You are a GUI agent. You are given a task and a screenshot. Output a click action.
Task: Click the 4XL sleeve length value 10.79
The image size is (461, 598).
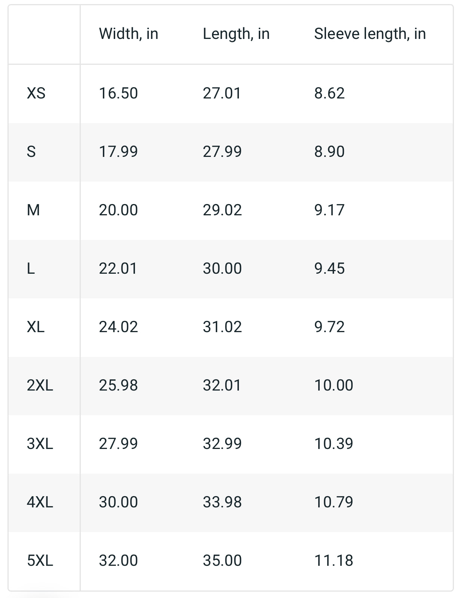pyautogui.click(x=334, y=502)
